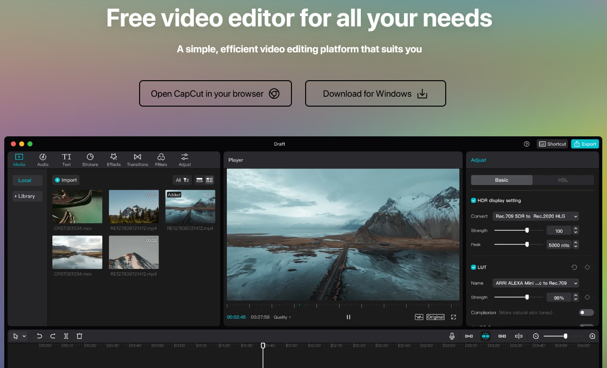
Task: Select the Split tool in timeline toolbar
Action: pos(66,336)
